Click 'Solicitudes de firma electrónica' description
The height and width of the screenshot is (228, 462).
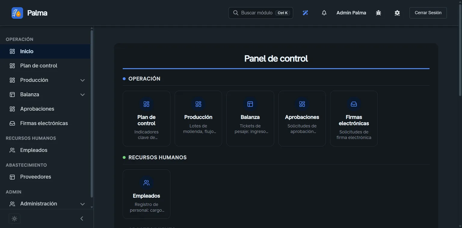(x=354, y=135)
